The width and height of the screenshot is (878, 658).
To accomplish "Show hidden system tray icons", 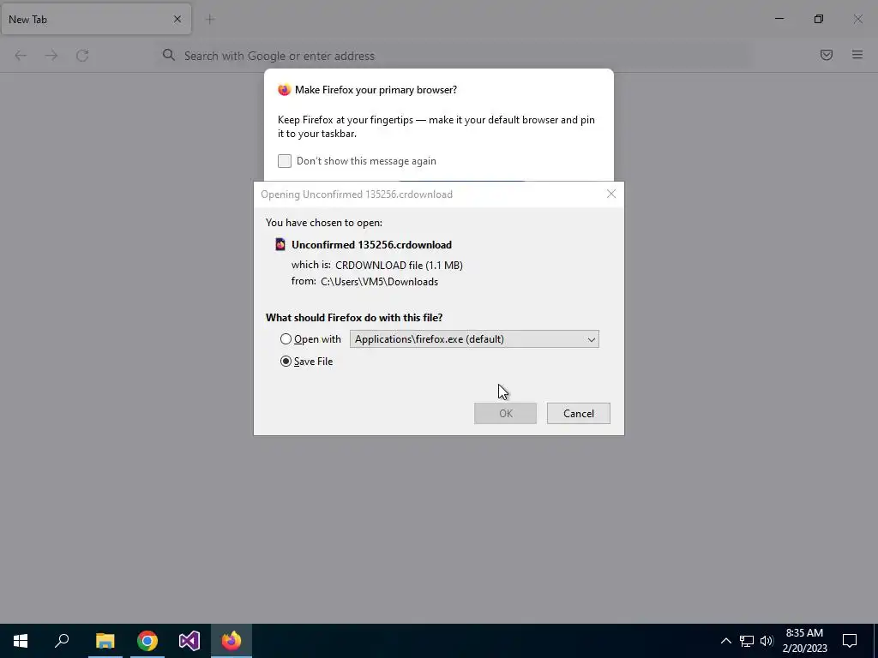I will point(725,641).
